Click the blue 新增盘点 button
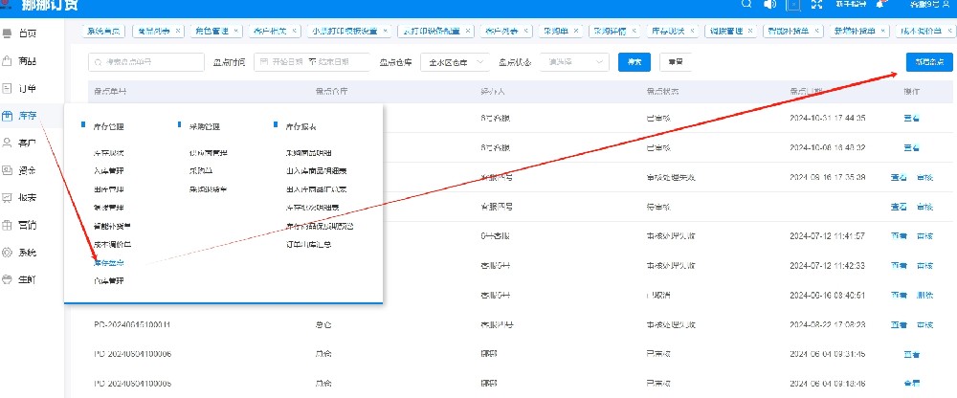The image size is (957, 398). [926, 61]
